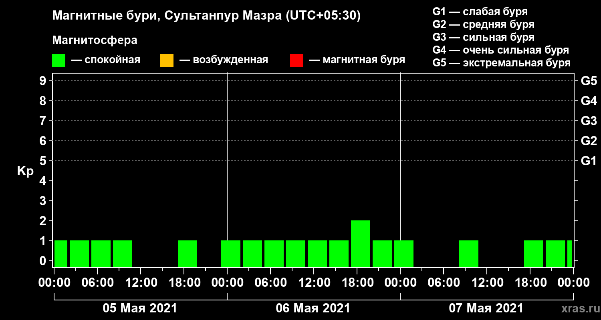
Task: Click the Kp 2 bar on 06 May at 18:00
Action: [x=361, y=244]
